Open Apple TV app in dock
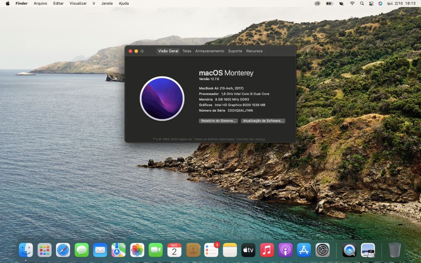 click(248, 250)
